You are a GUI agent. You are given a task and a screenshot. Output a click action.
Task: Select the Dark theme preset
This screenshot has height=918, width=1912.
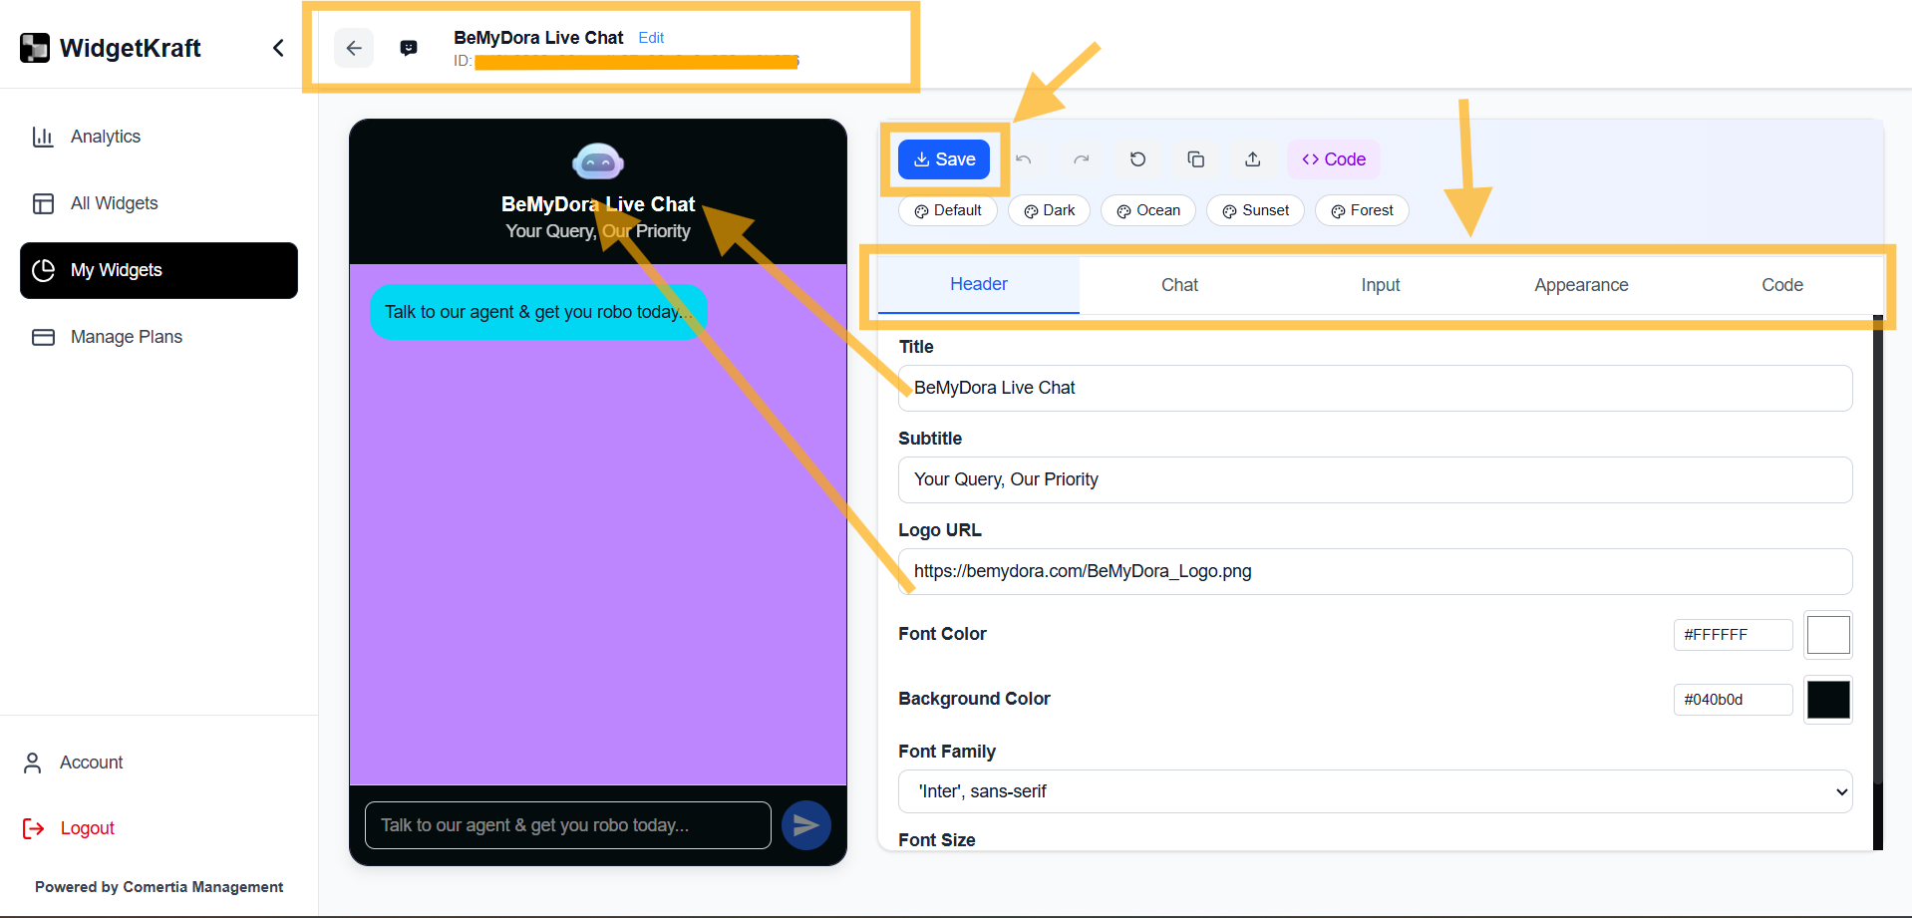pyautogui.click(x=1049, y=210)
